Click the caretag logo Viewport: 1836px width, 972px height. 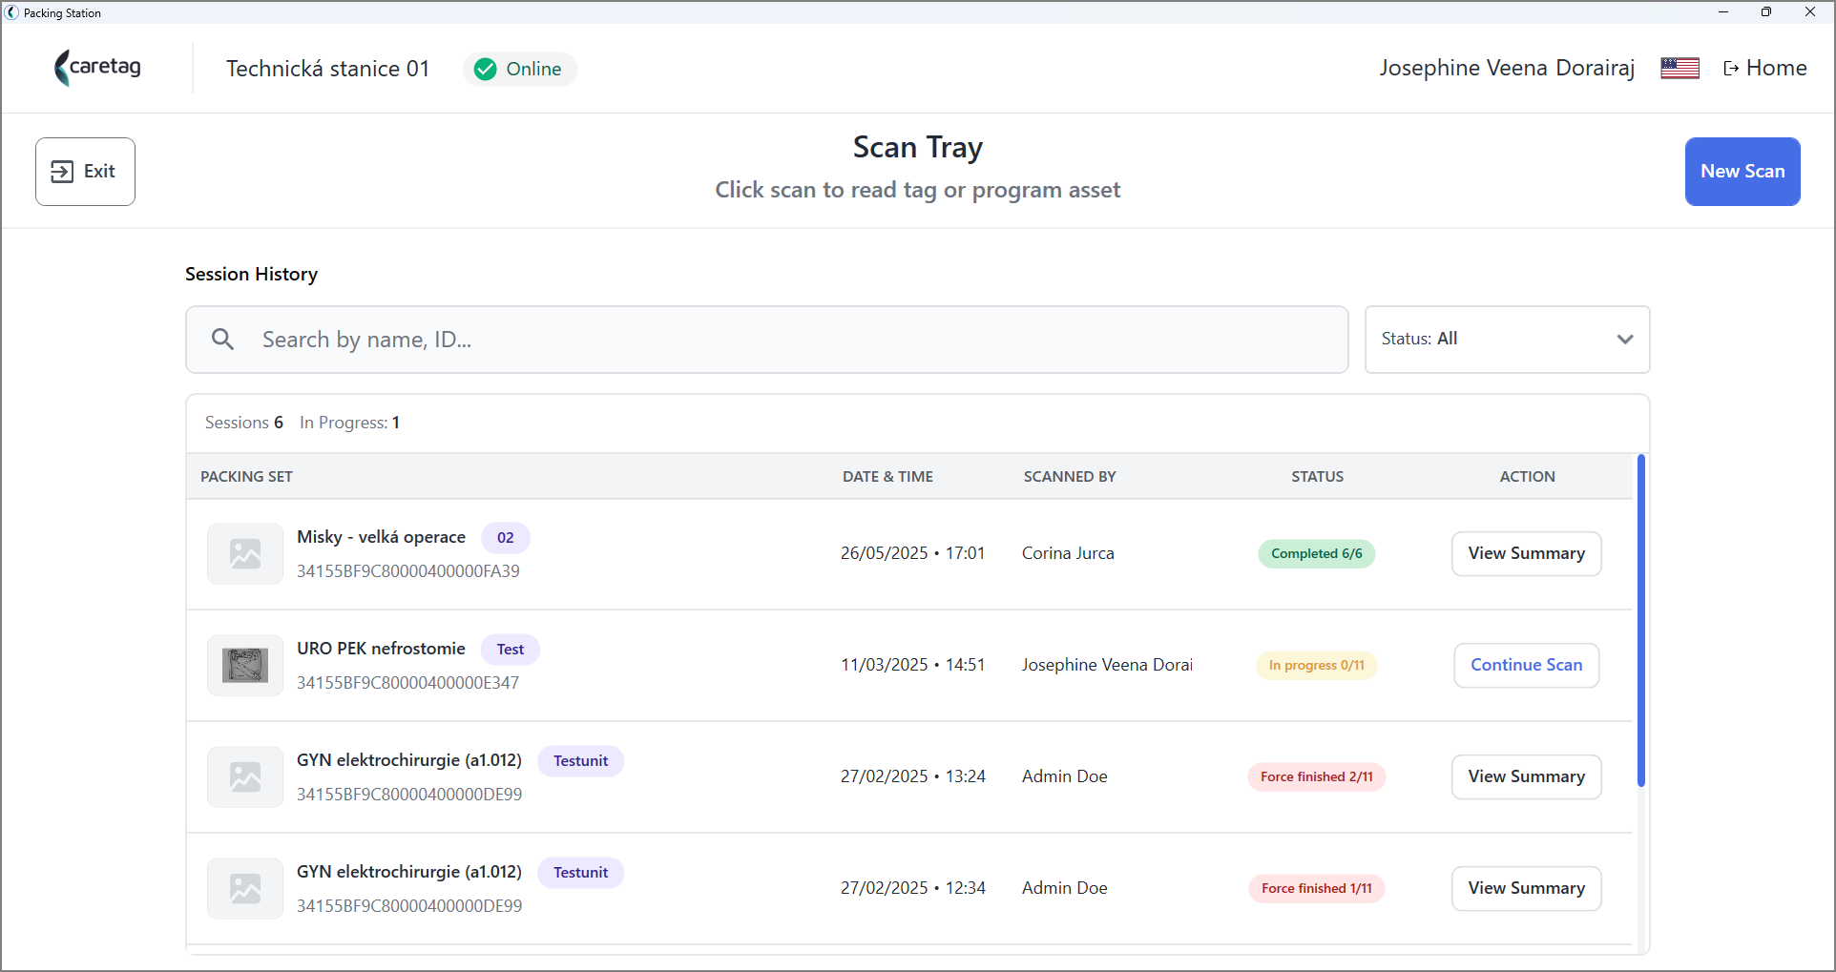97,68
